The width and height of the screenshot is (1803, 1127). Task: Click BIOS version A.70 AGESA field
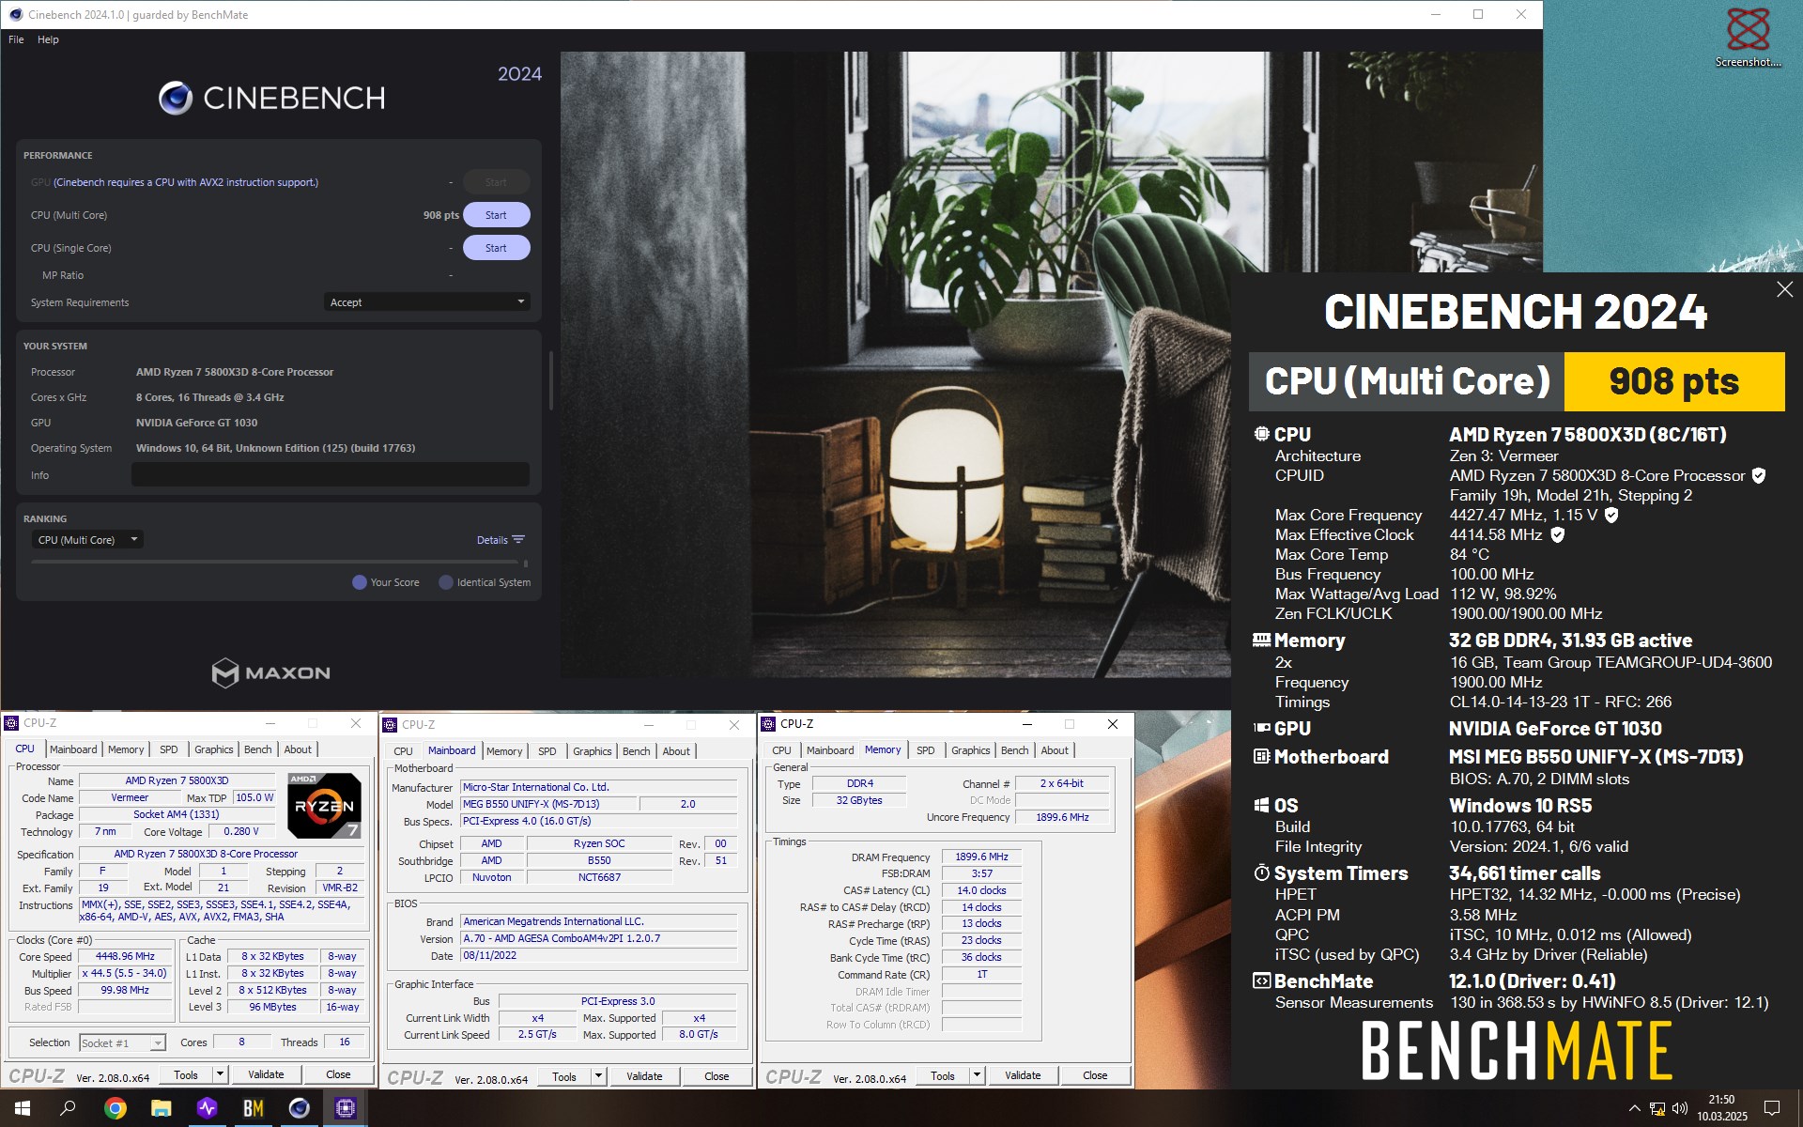click(x=598, y=938)
